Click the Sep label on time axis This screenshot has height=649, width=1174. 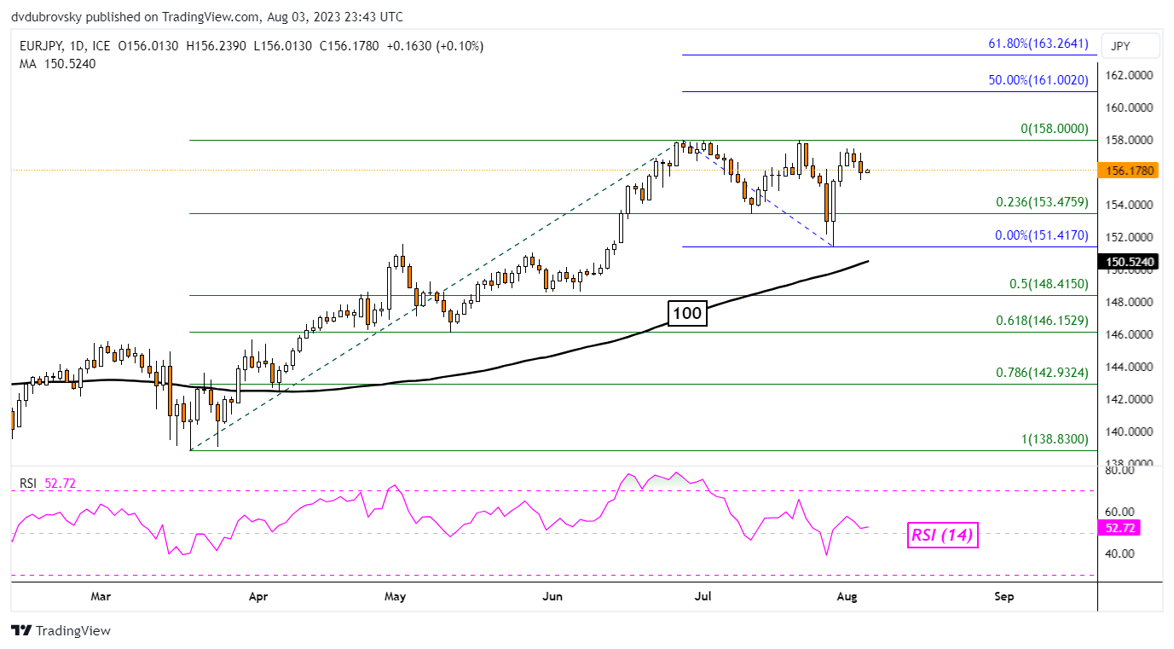1004,596
